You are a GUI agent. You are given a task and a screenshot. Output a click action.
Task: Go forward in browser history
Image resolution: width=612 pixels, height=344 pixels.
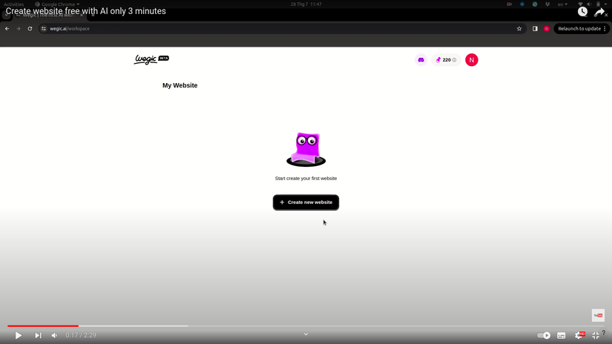pos(19,28)
